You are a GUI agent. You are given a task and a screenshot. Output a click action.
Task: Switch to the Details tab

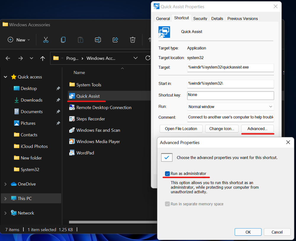217,18
